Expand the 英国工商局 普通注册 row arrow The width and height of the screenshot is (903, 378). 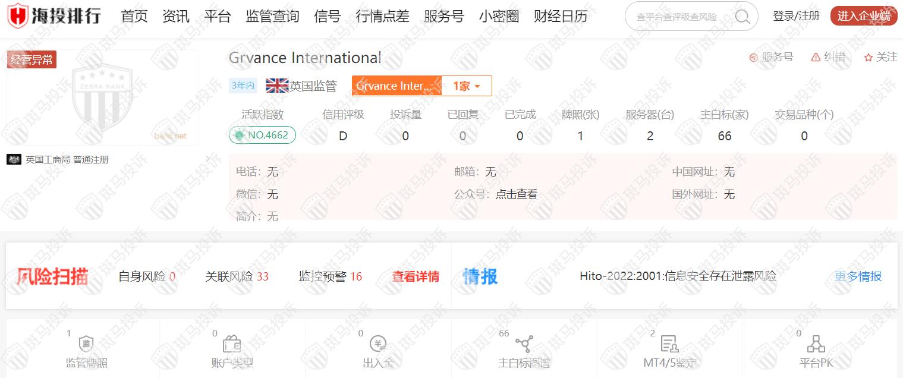(x=207, y=159)
